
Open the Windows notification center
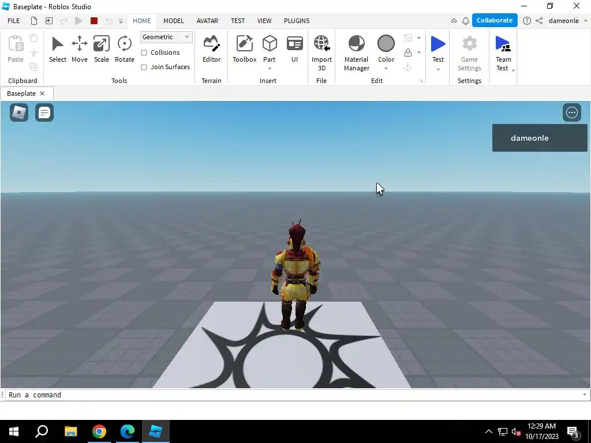click(x=573, y=431)
